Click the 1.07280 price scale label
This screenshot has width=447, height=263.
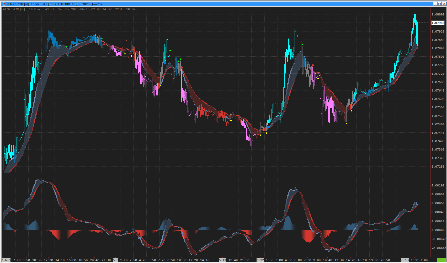(438, 167)
